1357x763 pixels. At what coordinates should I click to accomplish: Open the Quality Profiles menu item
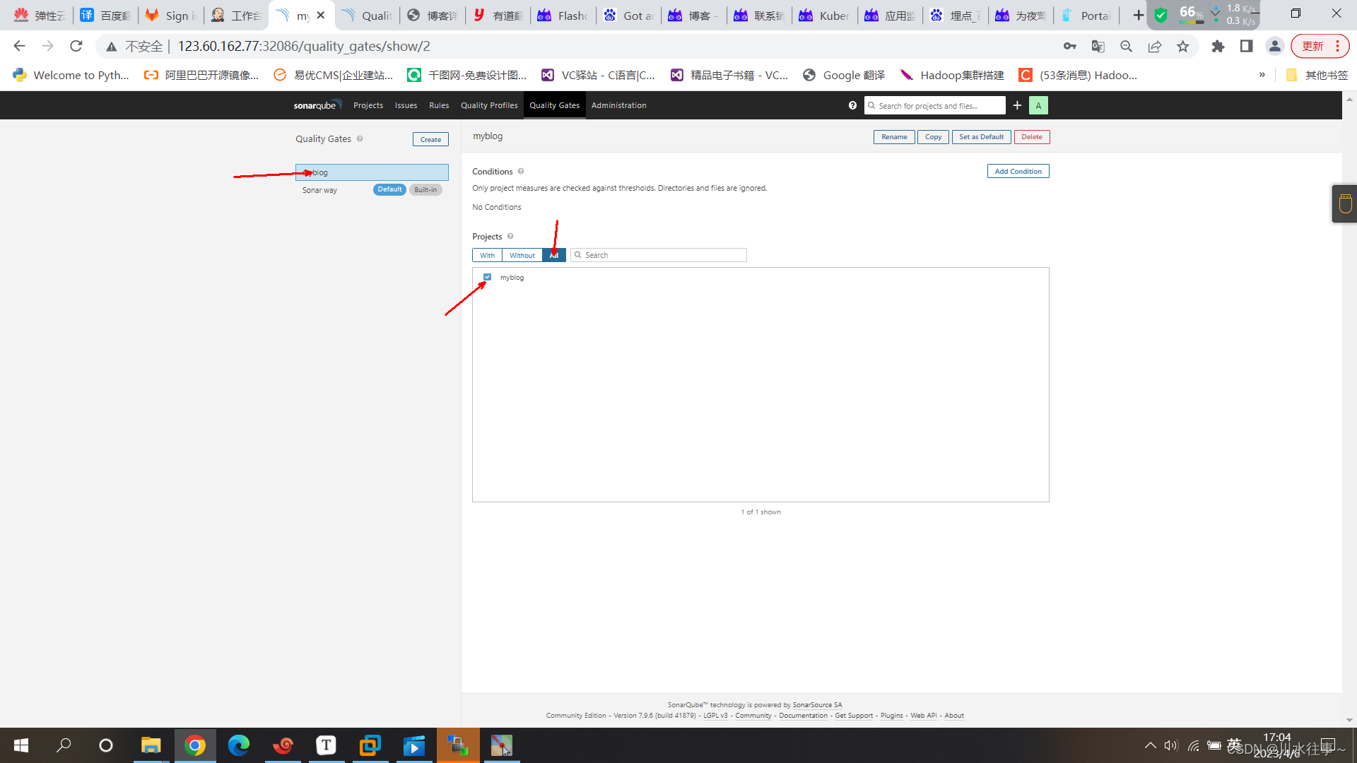pyautogui.click(x=489, y=105)
